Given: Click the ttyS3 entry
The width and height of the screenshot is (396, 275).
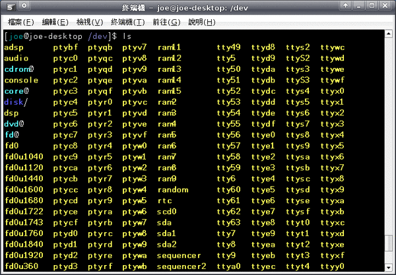Looking at the screenshot, I should tap(298, 80).
